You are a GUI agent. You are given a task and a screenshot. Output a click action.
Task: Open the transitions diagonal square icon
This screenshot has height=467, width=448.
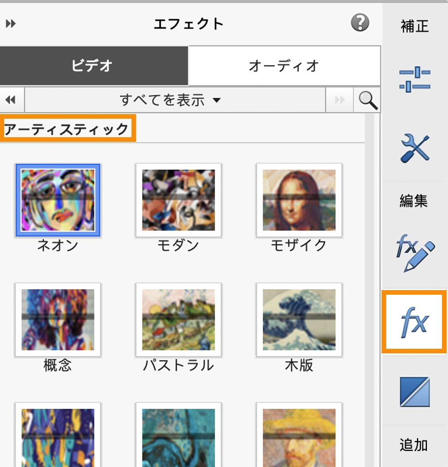415,392
